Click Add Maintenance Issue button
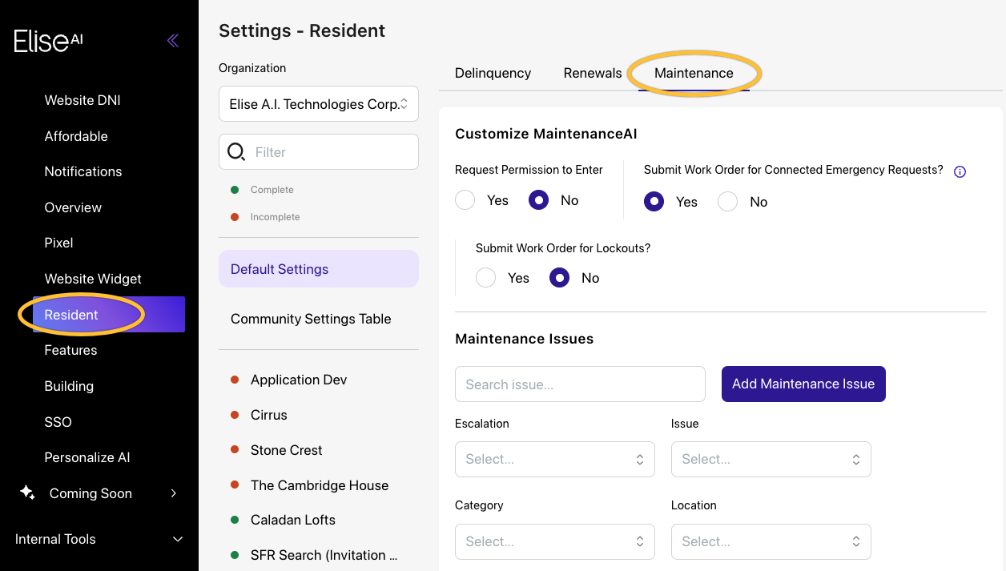The height and width of the screenshot is (571, 1006). pyautogui.click(x=803, y=384)
